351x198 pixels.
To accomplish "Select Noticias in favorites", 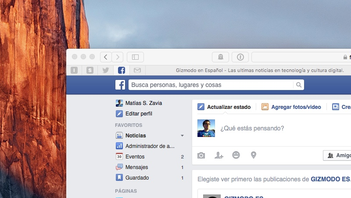I will (136, 136).
